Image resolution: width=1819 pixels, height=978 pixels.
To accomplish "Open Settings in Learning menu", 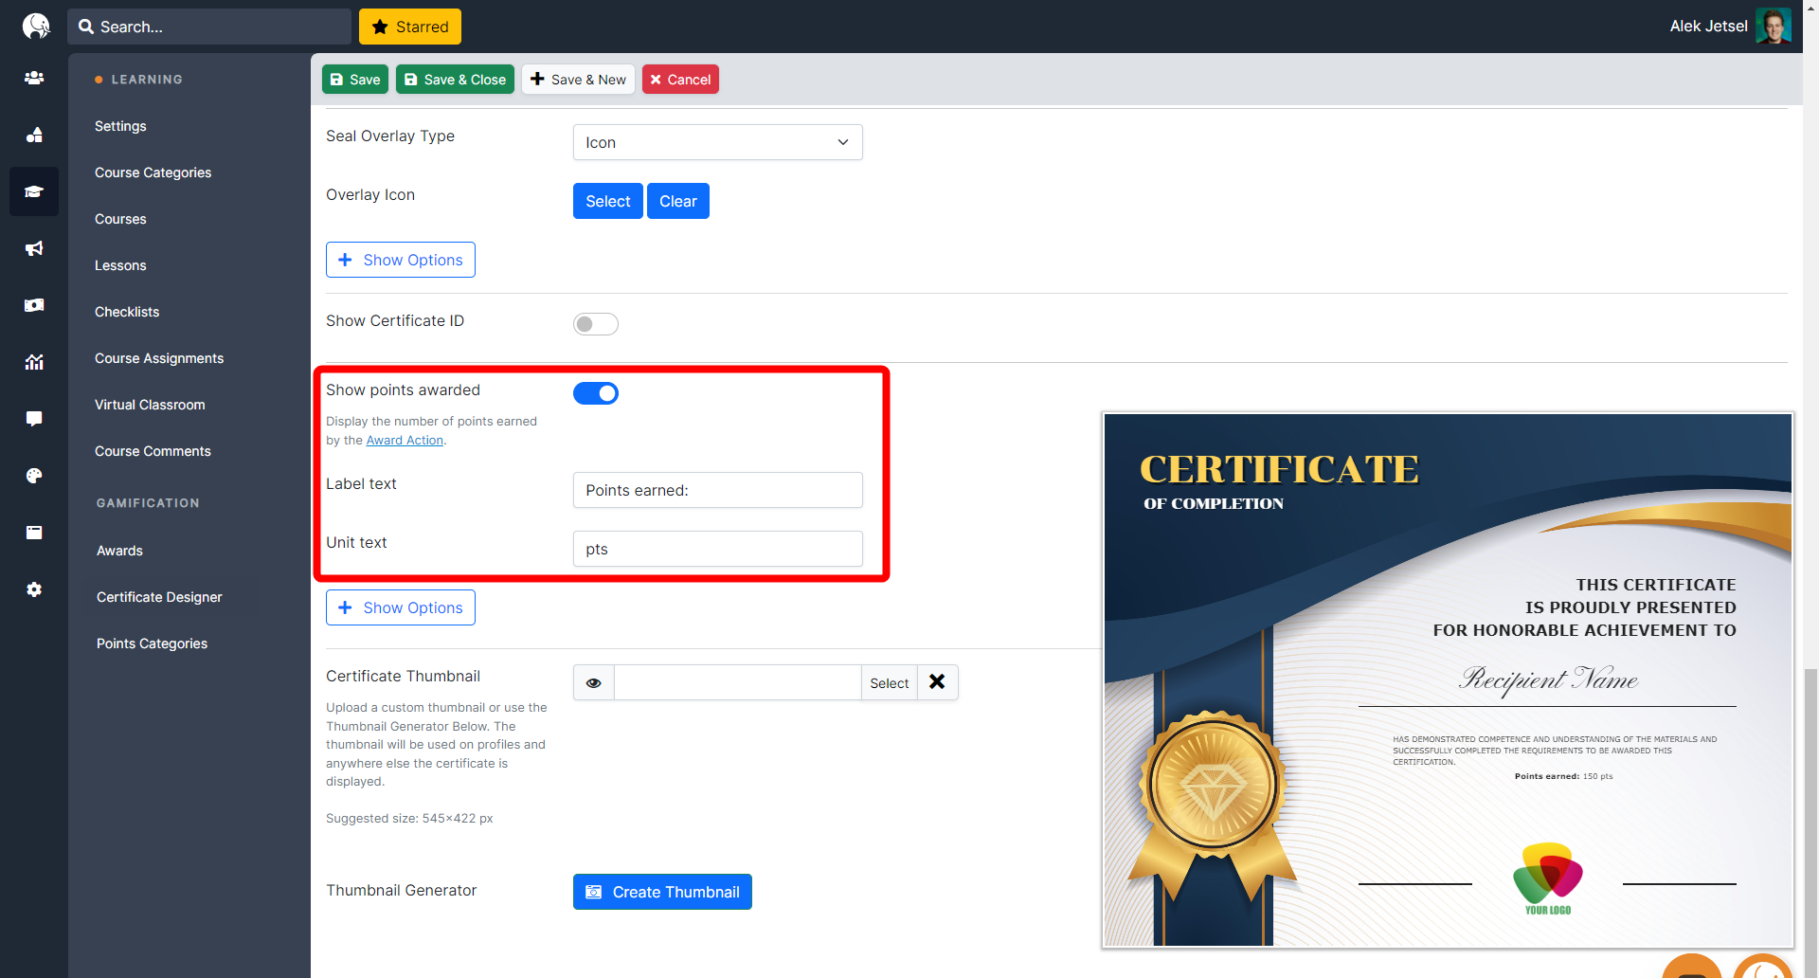I will pos(120,126).
